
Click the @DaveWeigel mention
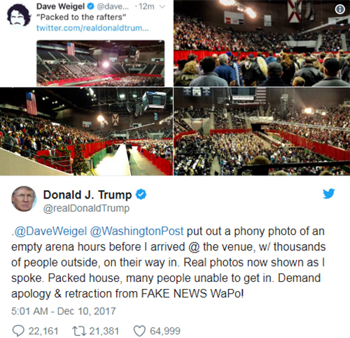pos(49,231)
